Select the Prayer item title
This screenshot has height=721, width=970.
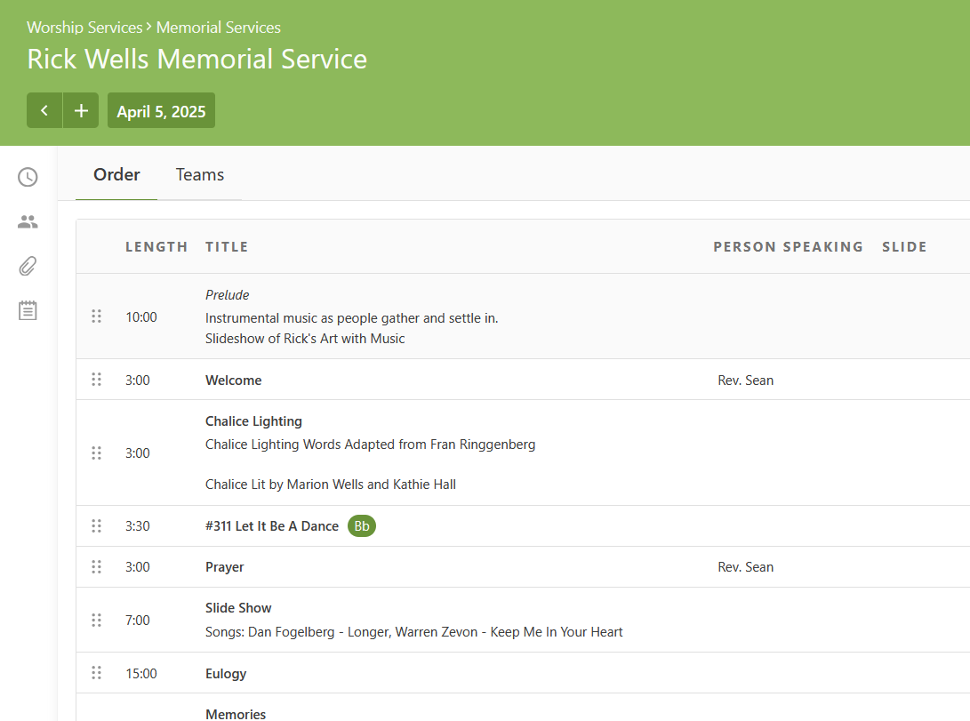click(x=225, y=567)
